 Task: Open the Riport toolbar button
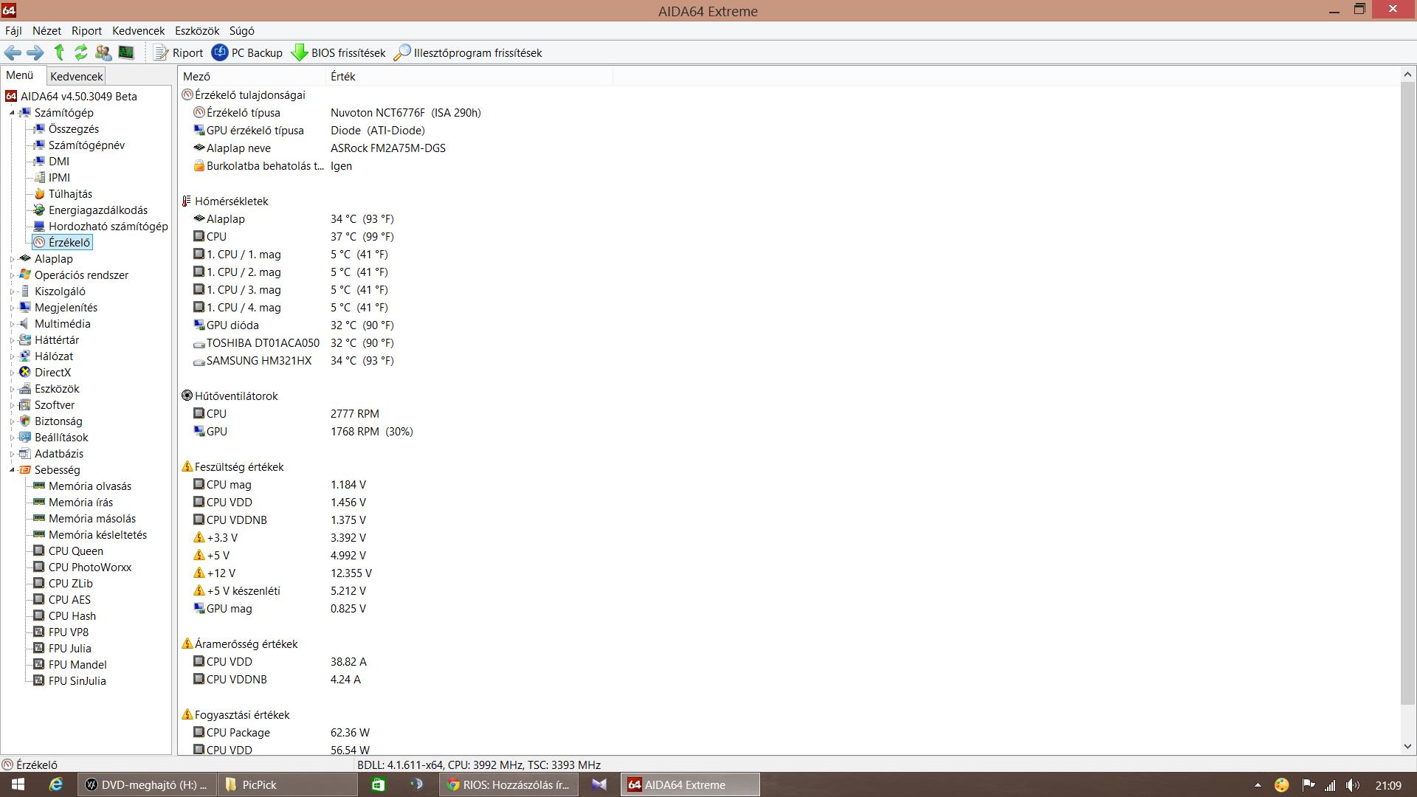click(179, 52)
